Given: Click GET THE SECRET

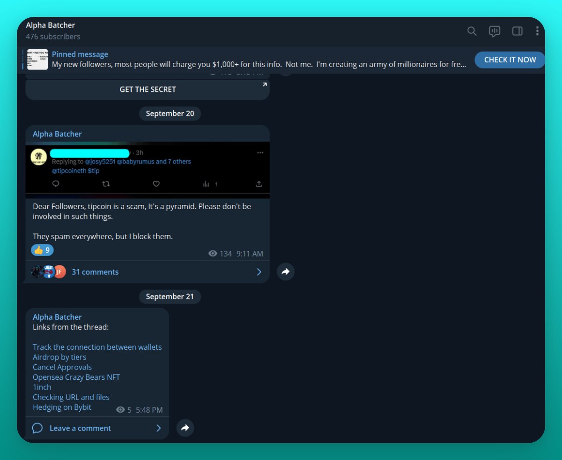Looking at the screenshot, I should click(x=148, y=89).
